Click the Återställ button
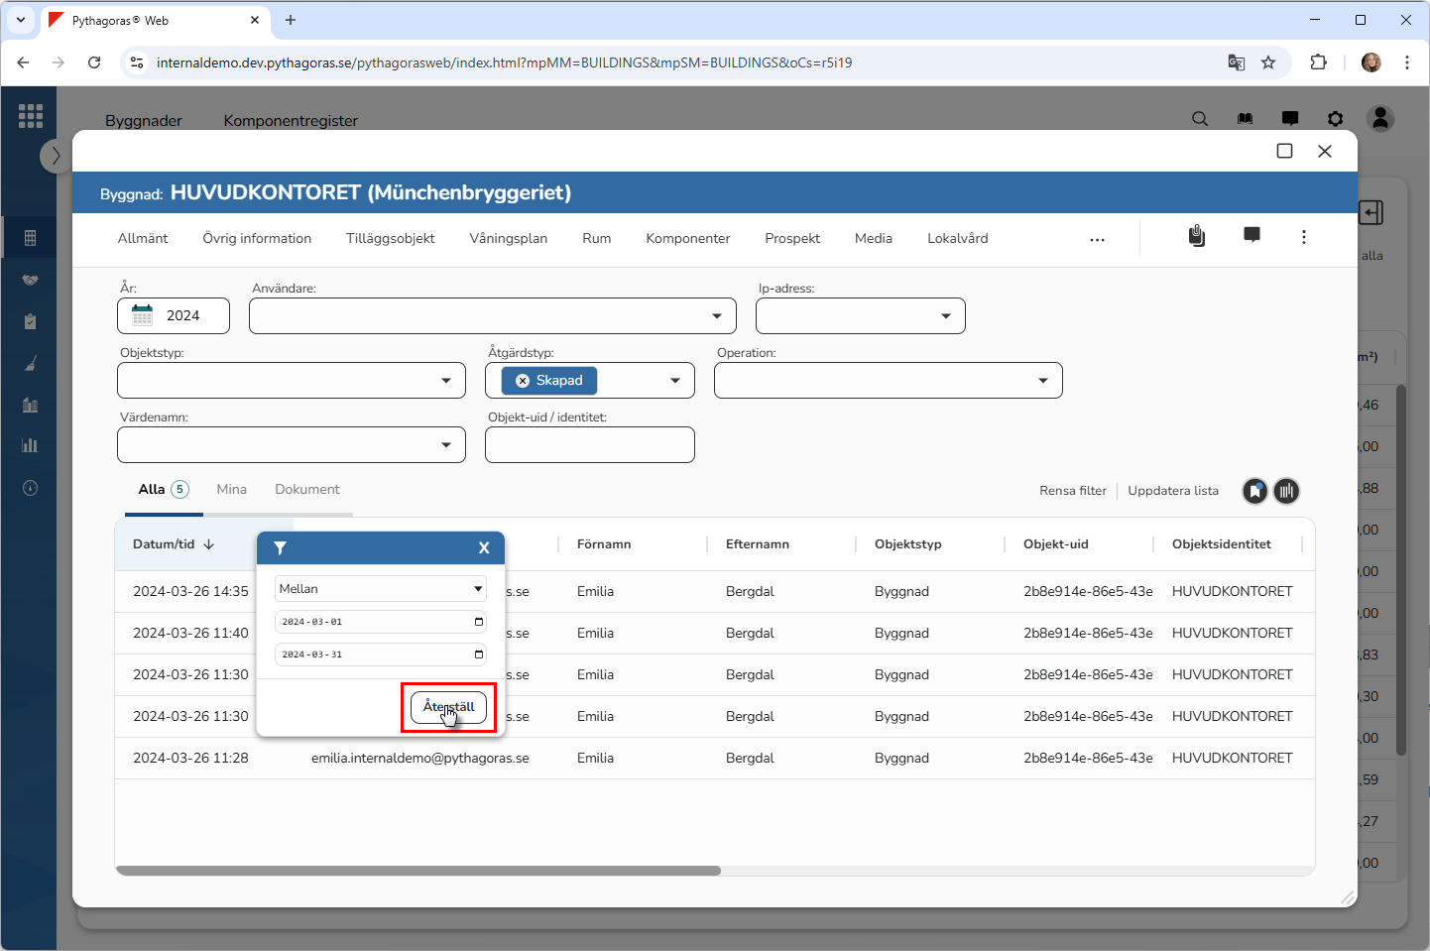This screenshot has width=1430, height=951. (x=448, y=707)
